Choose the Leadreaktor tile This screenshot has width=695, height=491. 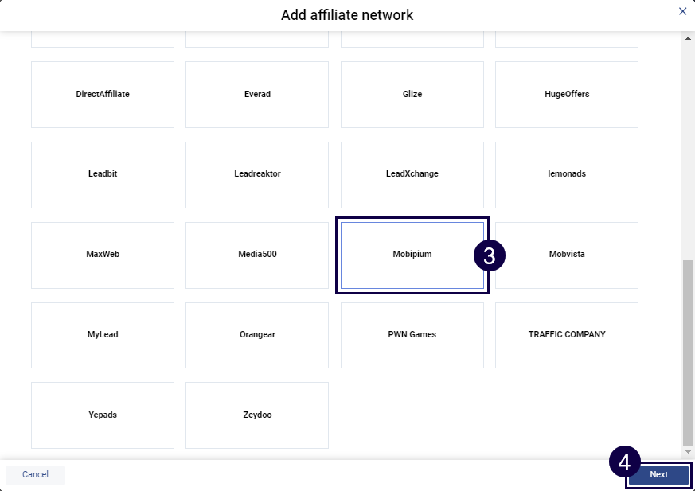click(x=257, y=174)
